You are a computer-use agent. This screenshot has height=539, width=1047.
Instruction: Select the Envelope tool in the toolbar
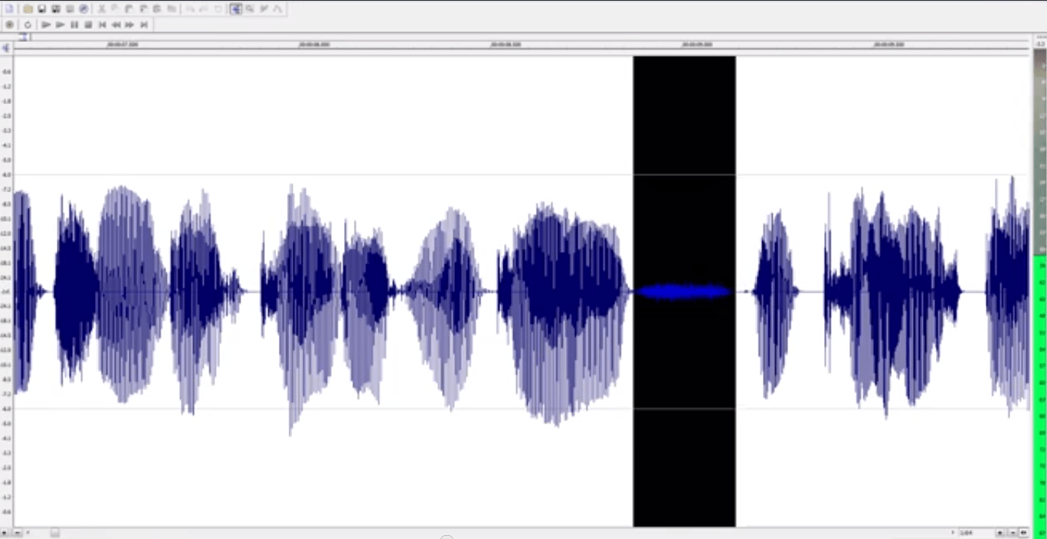click(x=277, y=9)
